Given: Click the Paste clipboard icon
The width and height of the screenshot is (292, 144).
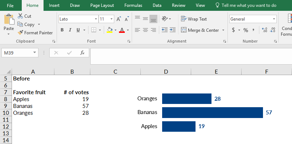Looking at the screenshot, I should 9,19.
